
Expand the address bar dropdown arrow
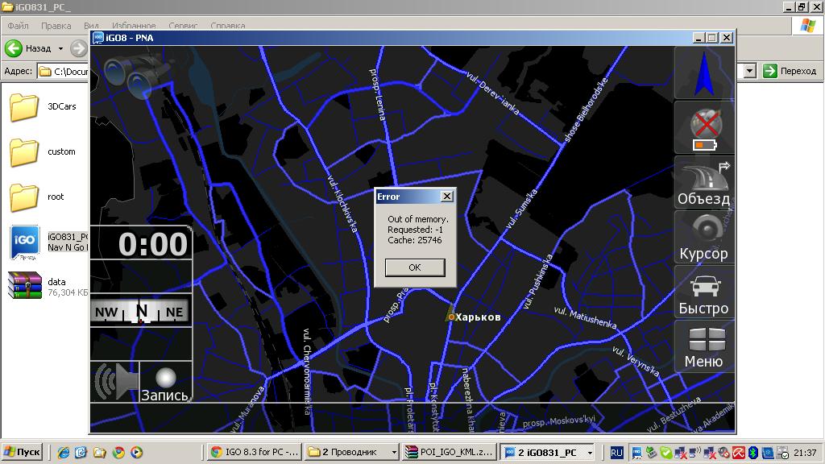click(750, 71)
